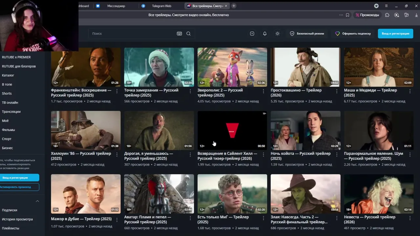Click Оформить подписку button
Image resolution: width=420 pixels, height=236 pixels.
[x=353, y=33]
